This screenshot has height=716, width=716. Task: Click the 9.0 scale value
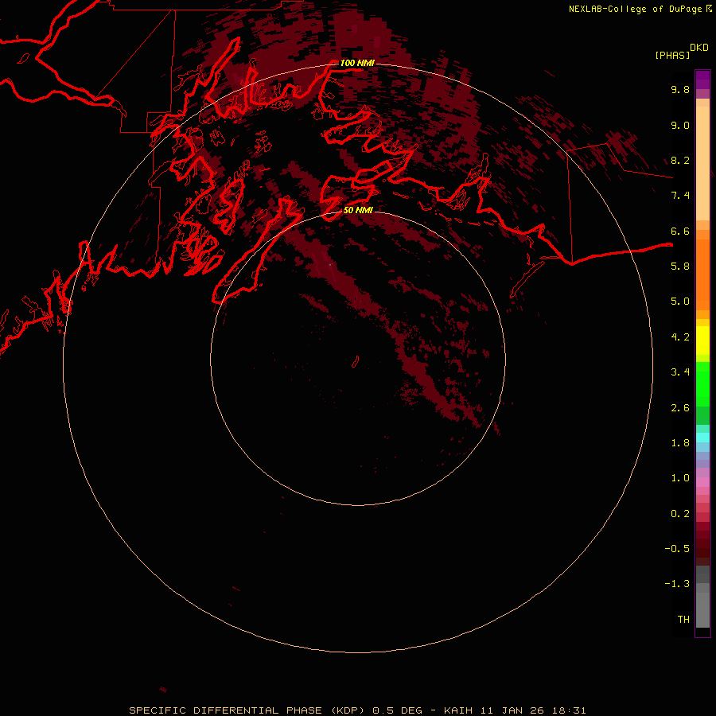680,125
